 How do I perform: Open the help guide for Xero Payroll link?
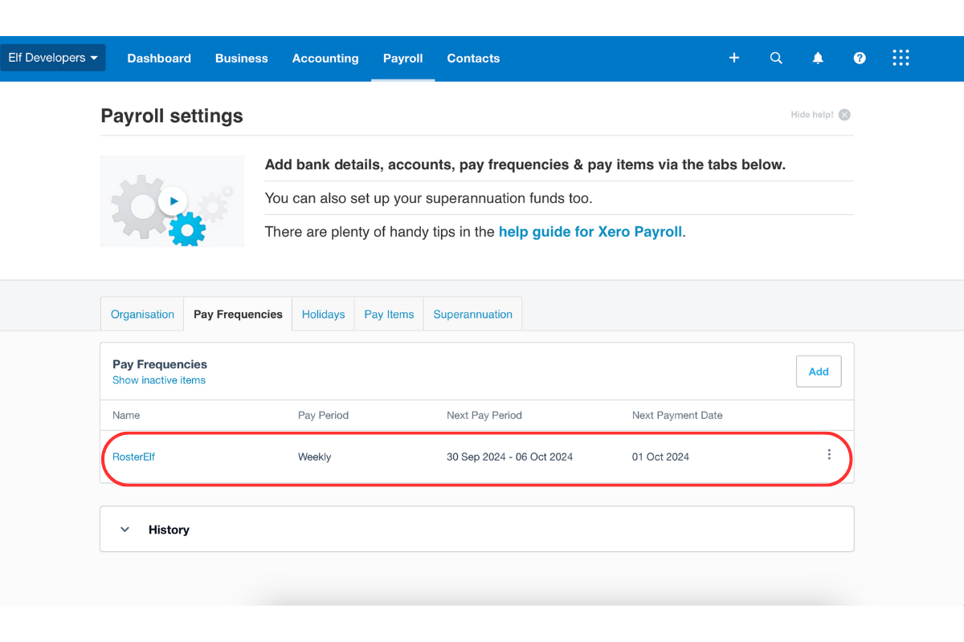590,231
